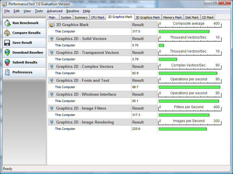This screenshot has width=233, height=174.
Task: Click the Save Result floppy disk icon
Action: pos(7,43)
